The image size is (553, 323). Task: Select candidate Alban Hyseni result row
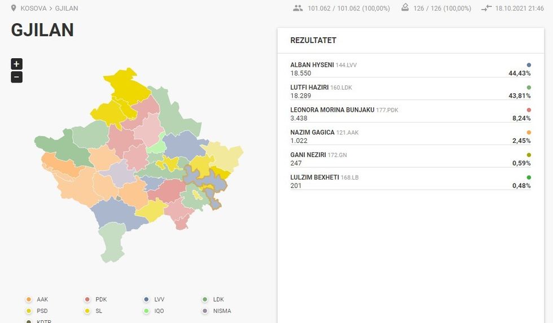point(410,69)
